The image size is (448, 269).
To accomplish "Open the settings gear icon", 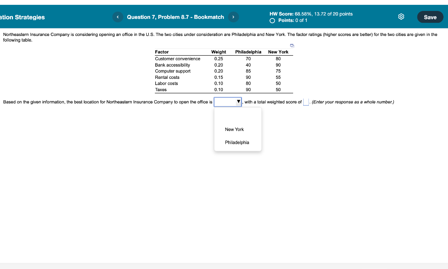I will (401, 17).
